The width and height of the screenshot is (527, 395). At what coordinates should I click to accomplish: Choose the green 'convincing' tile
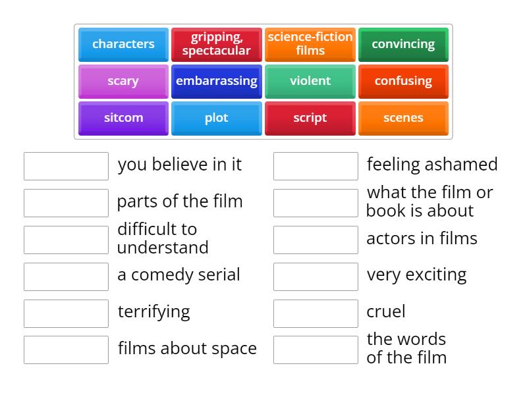point(403,44)
